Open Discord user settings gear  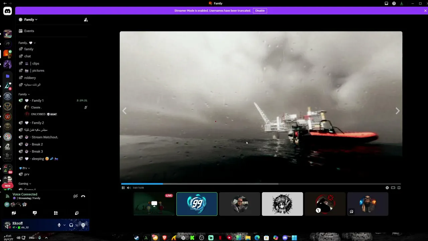(x=83, y=225)
